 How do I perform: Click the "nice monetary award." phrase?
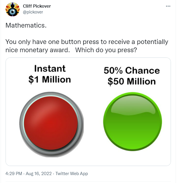38,50
